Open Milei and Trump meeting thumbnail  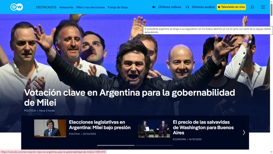tap(154, 128)
